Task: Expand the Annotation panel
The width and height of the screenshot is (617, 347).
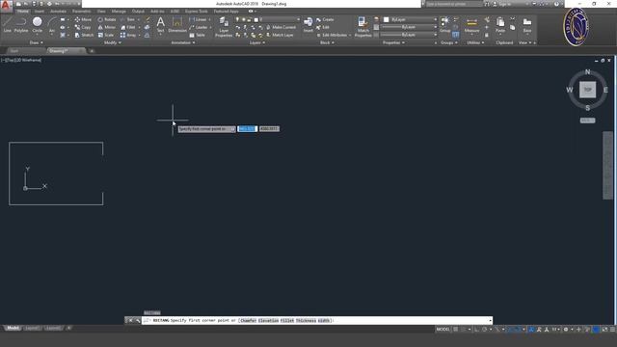Action: tap(183, 42)
